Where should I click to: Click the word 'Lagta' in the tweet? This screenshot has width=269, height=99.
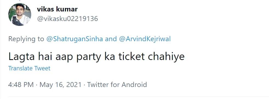22,57
